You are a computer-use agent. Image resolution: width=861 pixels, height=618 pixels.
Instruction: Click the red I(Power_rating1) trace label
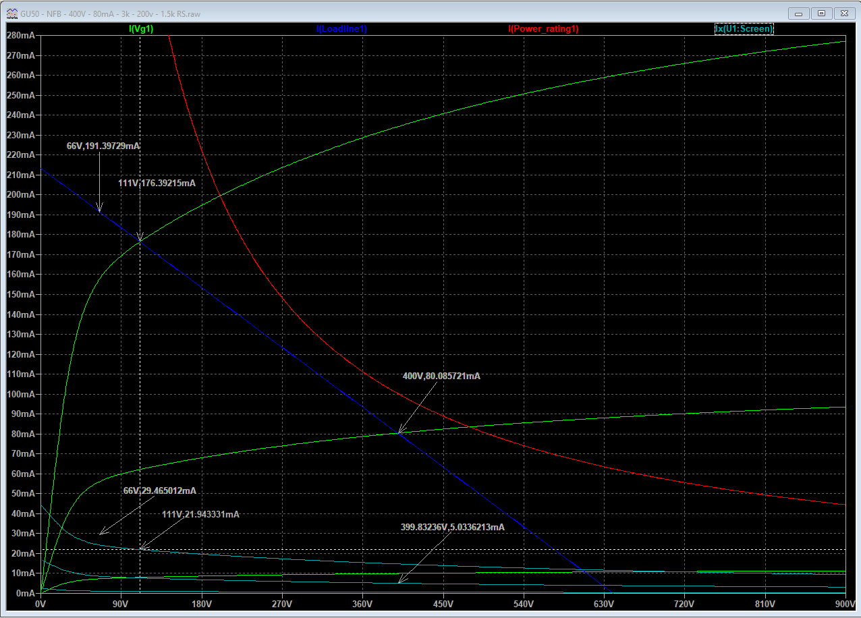coord(543,29)
